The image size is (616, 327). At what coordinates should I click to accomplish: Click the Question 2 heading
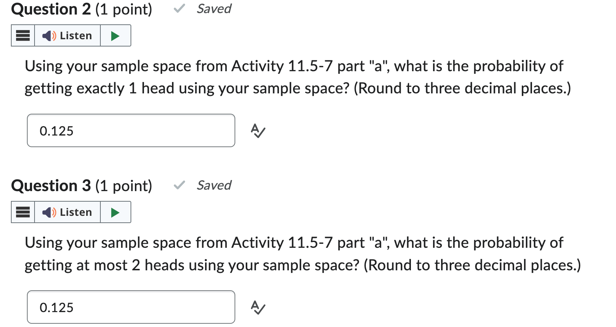click(50, 9)
